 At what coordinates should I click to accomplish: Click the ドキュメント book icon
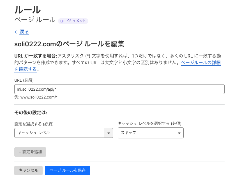tap(62, 21)
